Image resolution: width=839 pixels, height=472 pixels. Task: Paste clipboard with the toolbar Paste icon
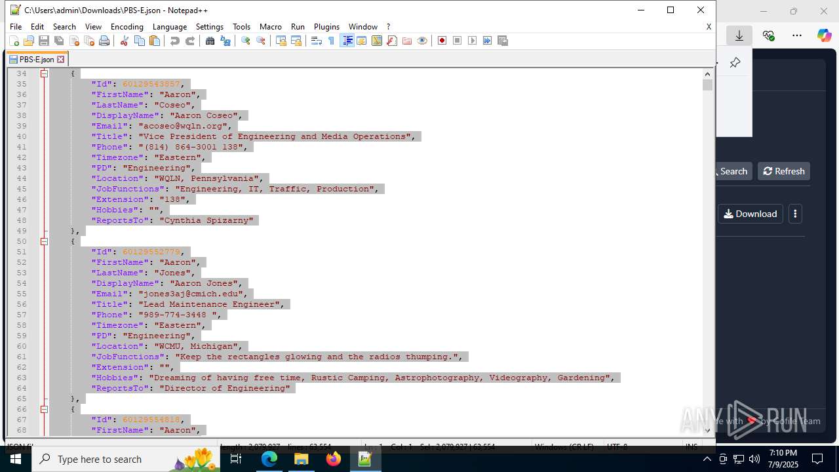click(155, 41)
